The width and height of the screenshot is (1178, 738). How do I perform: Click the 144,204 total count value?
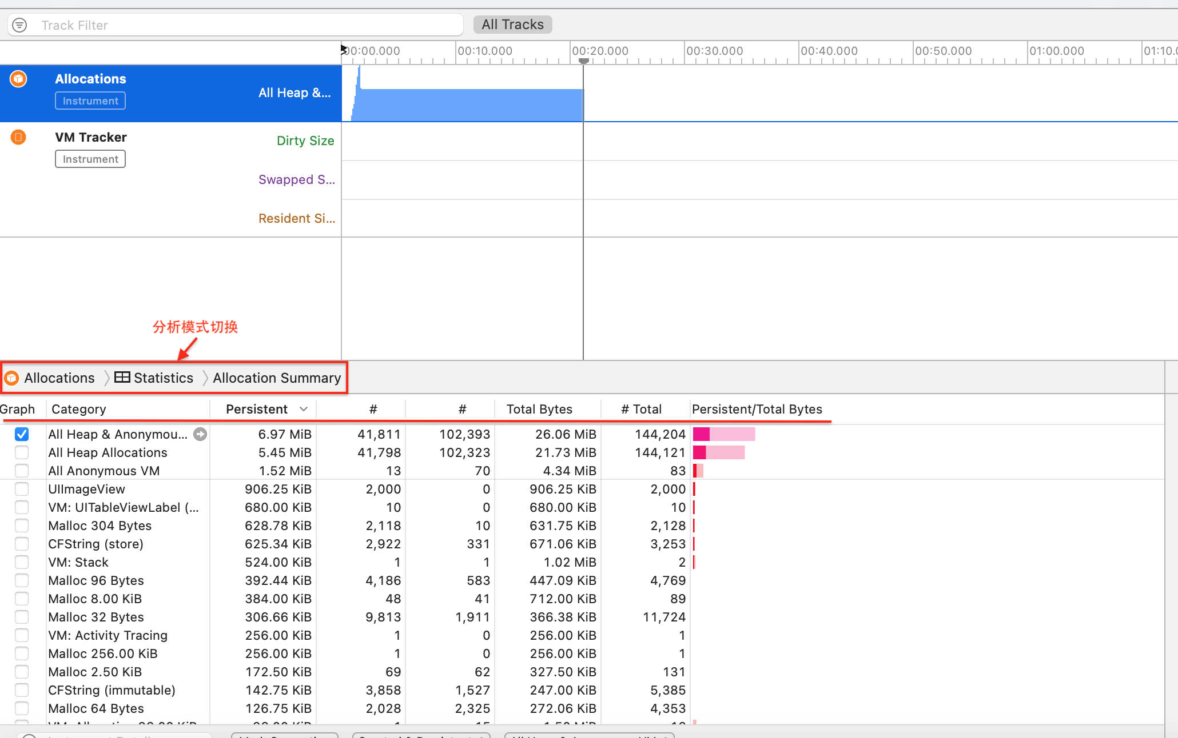[660, 434]
